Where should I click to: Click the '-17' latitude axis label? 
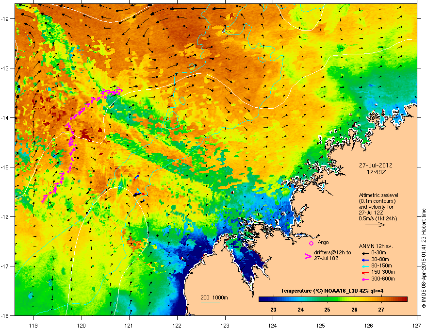(5, 266)
